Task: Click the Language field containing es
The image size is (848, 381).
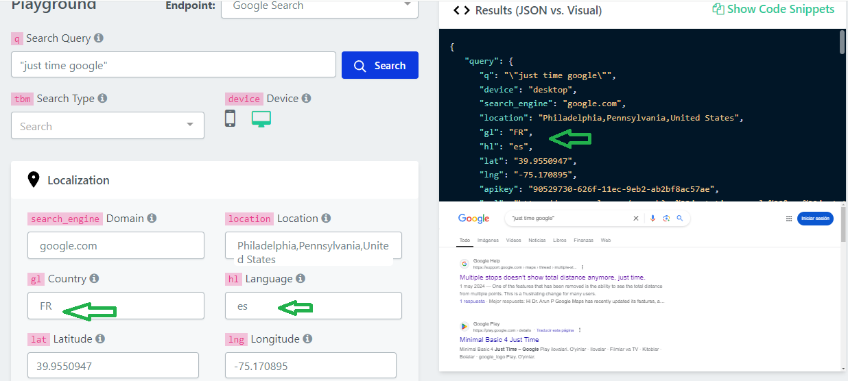Action: [x=314, y=306]
